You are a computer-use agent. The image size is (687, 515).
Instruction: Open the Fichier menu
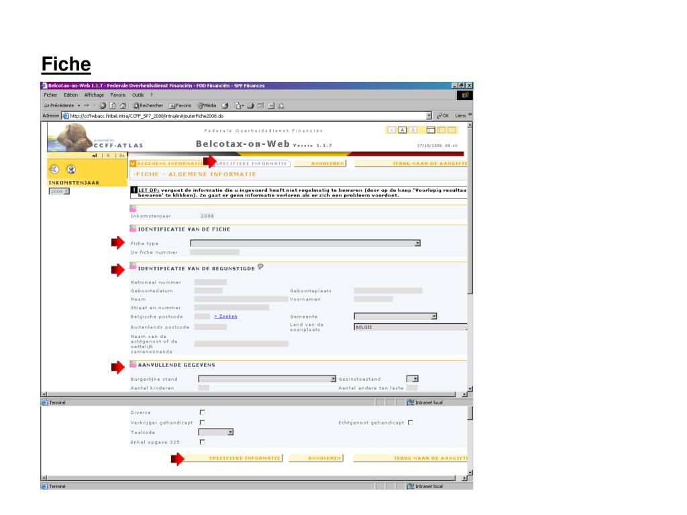pos(50,95)
